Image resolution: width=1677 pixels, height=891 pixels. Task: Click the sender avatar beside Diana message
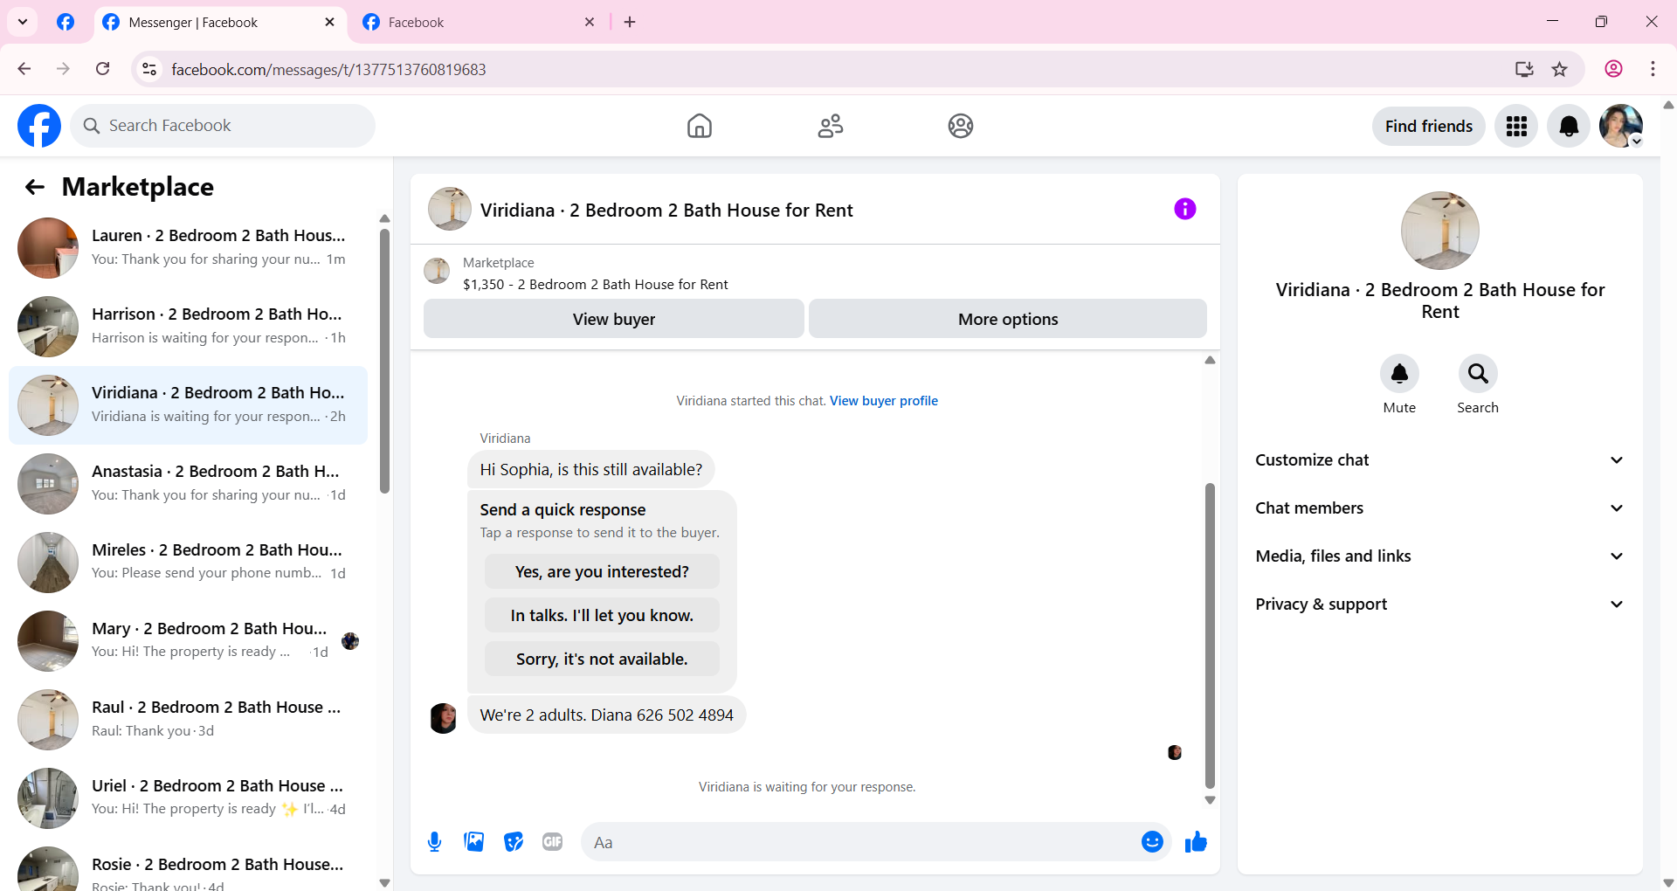point(444,718)
